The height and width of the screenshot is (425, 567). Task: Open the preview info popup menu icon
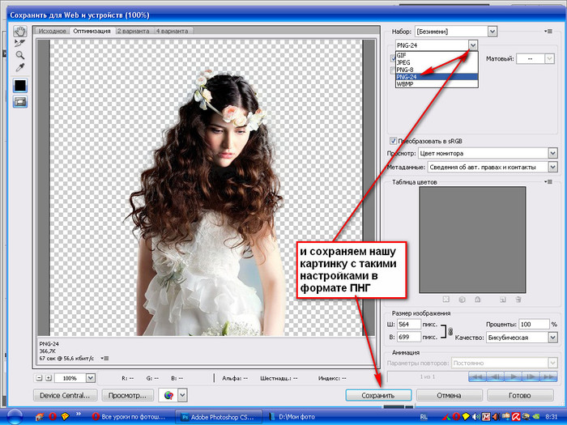coord(104,358)
